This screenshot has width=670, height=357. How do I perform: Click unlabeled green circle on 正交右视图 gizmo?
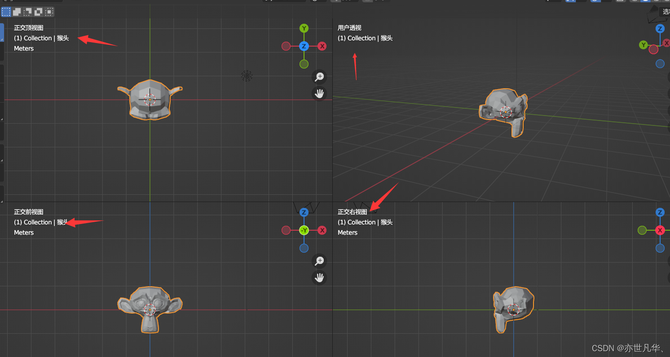click(x=642, y=230)
